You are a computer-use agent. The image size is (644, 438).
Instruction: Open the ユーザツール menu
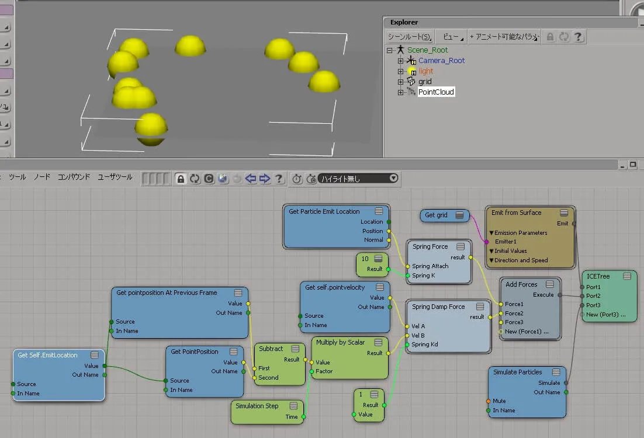point(115,177)
